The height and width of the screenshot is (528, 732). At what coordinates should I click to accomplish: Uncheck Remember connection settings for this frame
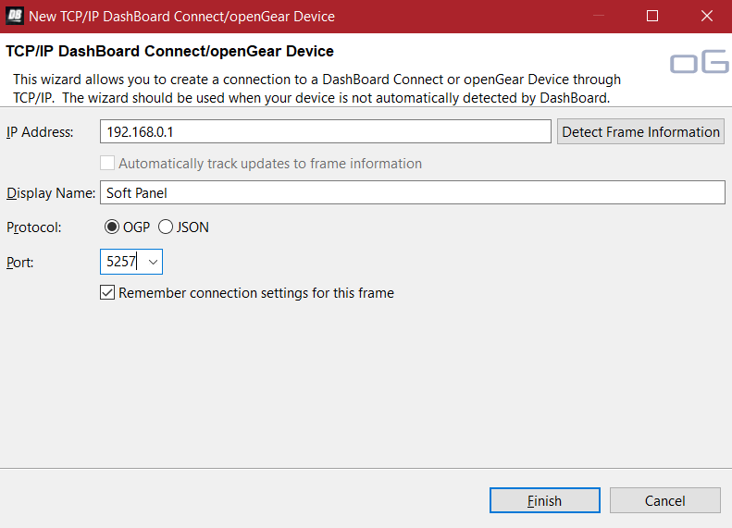108,293
